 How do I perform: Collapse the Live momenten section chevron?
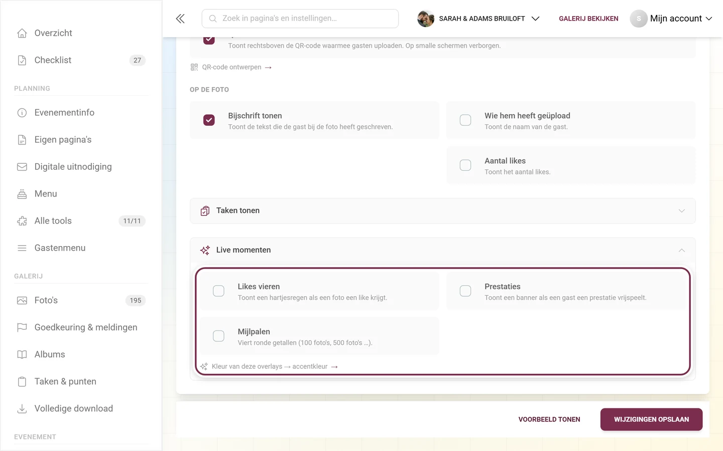(681, 250)
